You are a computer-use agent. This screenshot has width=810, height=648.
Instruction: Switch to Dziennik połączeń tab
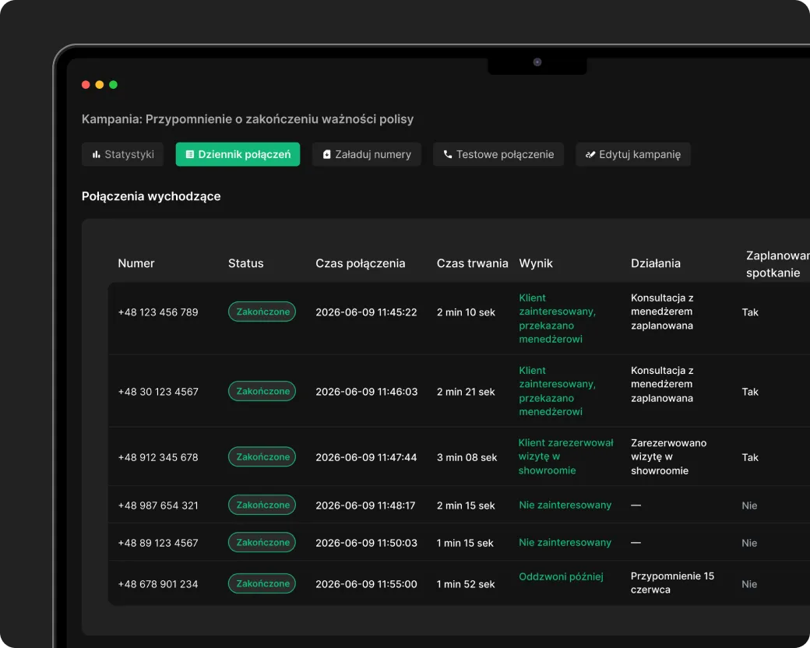click(x=238, y=154)
